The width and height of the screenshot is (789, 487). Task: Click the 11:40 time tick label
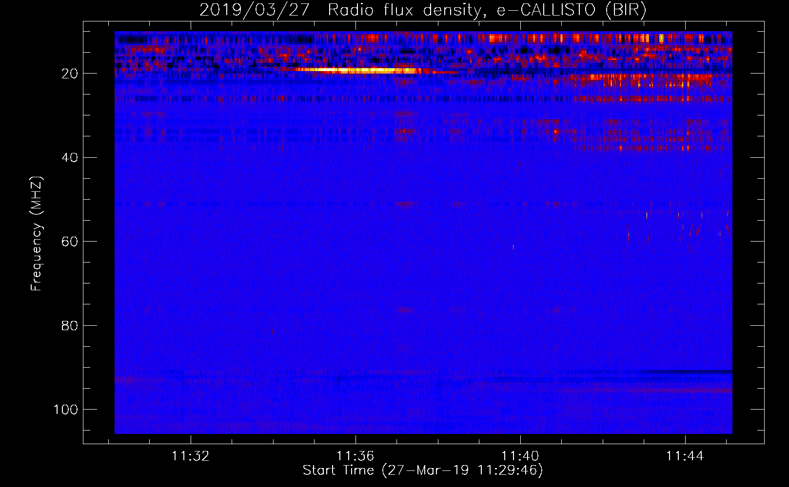[x=520, y=456]
